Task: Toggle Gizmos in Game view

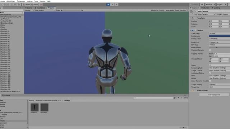Action: (183, 10)
